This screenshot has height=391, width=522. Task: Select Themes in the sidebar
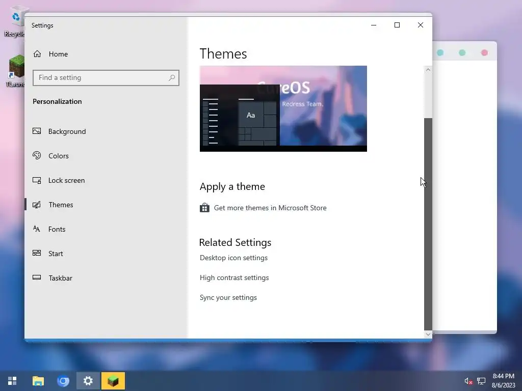106,205
